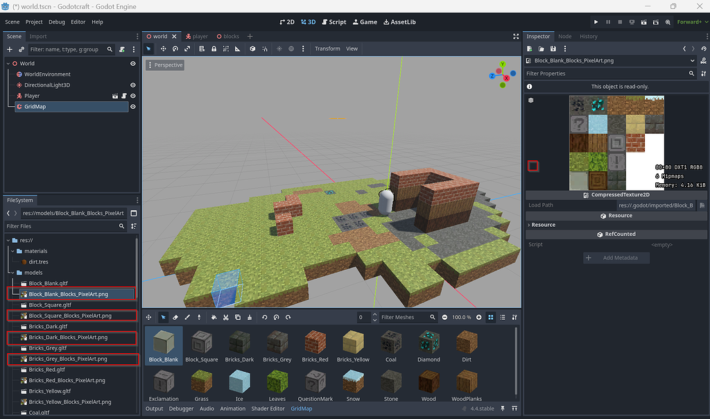The width and height of the screenshot is (710, 419).
Task: Open the search filter in the Scene dock
Action: point(110,50)
